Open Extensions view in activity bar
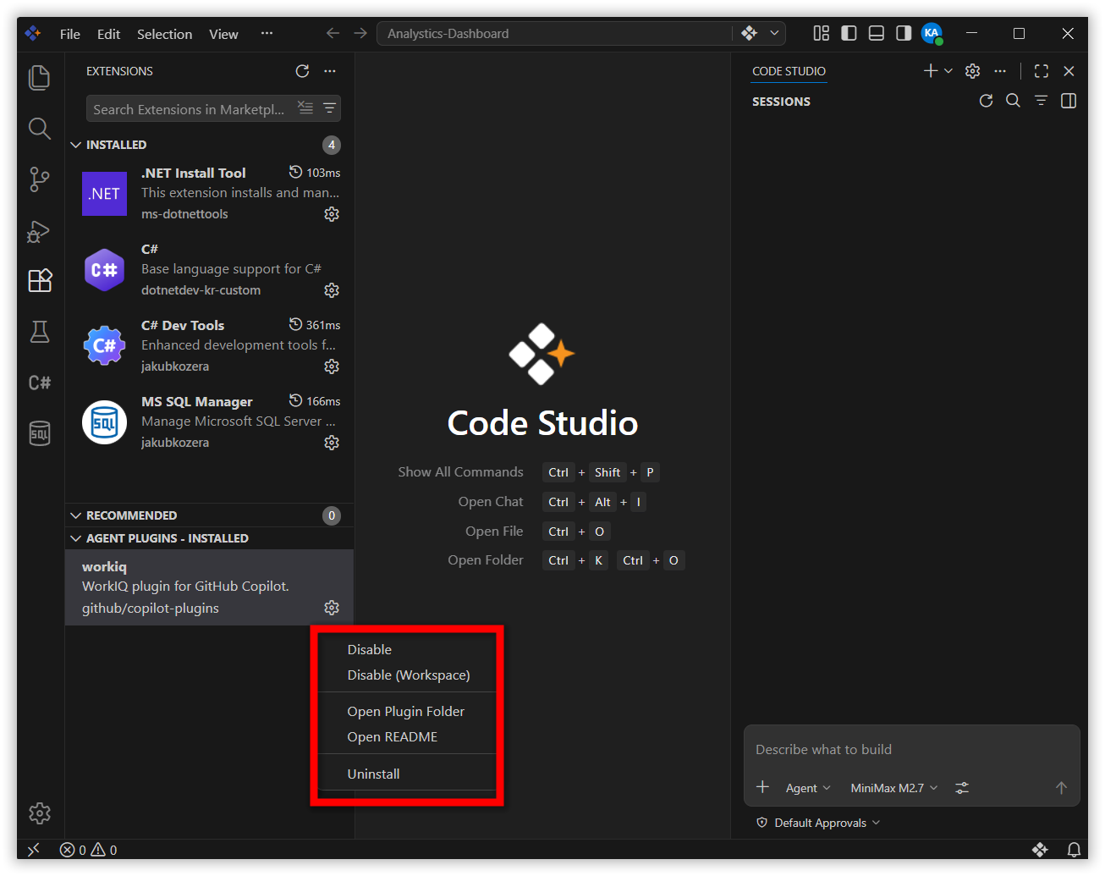Viewport: 1105px width, 876px height. [x=40, y=280]
